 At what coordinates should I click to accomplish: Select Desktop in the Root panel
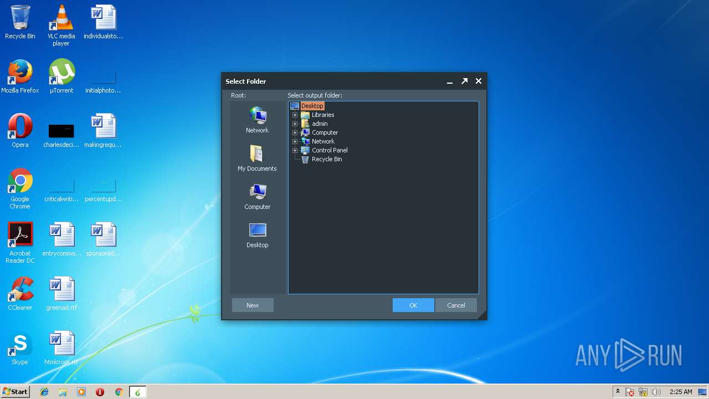click(x=257, y=235)
